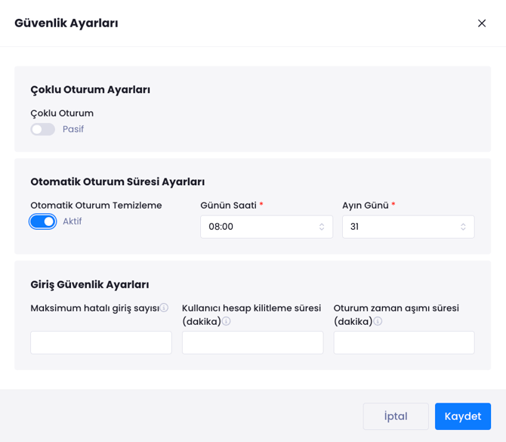The height and width of the screenshot is (442, 506).
Task: Click info icon beside Oturum zaman aşımı süresi
Action: [x=378, y=321]
